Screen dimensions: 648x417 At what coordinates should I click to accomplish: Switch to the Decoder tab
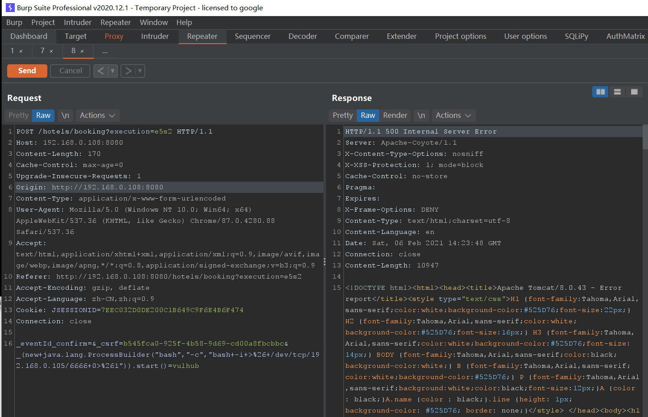click(x=303, y=36)
